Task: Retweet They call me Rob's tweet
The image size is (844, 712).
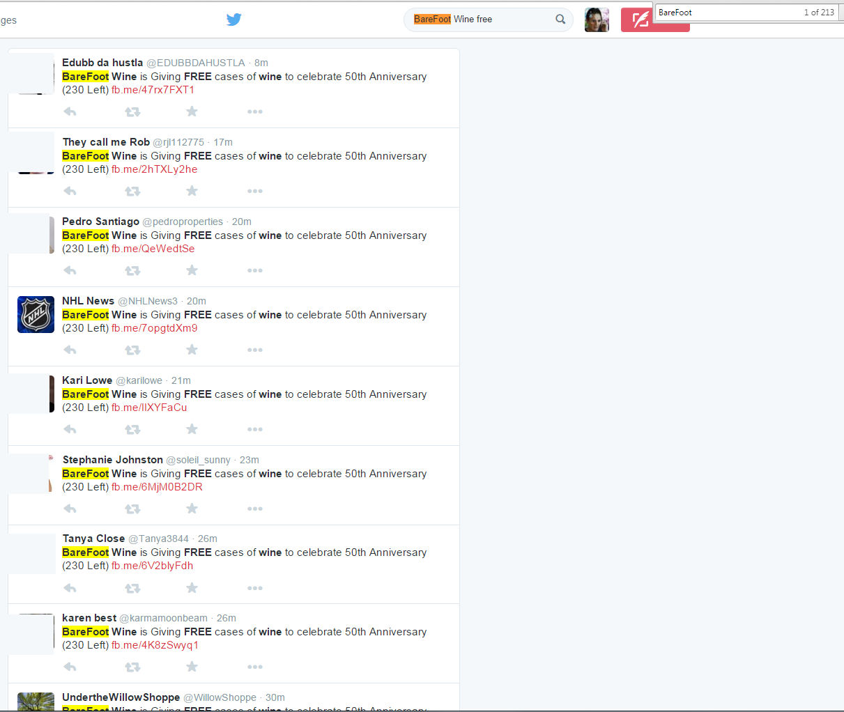Action: coord(132,191)
